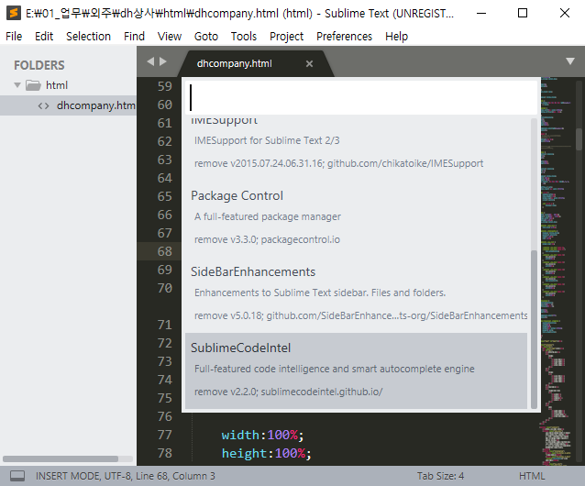Maximize the Sublime Text window
585x486 pixels.
(x=523, y=13)
